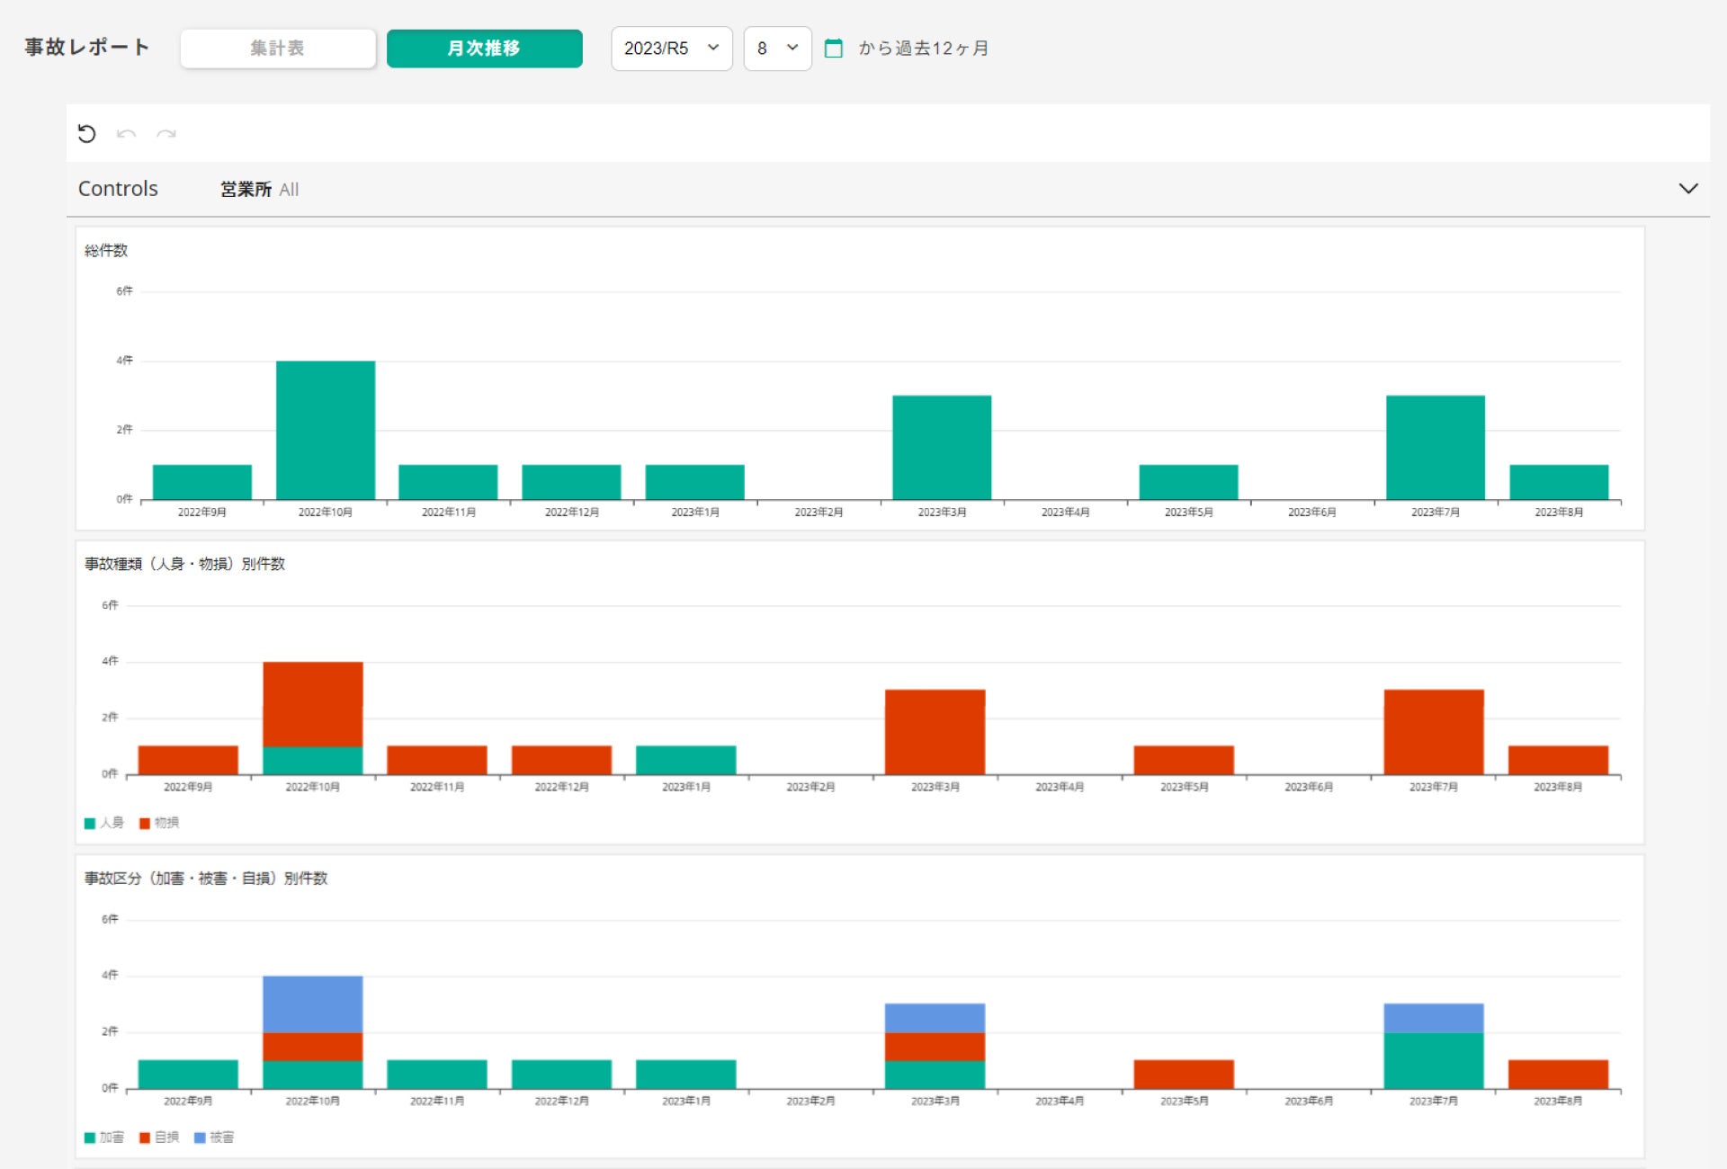The height and width of the screenshot is (1169, 1727).
Task: Open the 2023/R5 year dropdown
Action: 671,49
